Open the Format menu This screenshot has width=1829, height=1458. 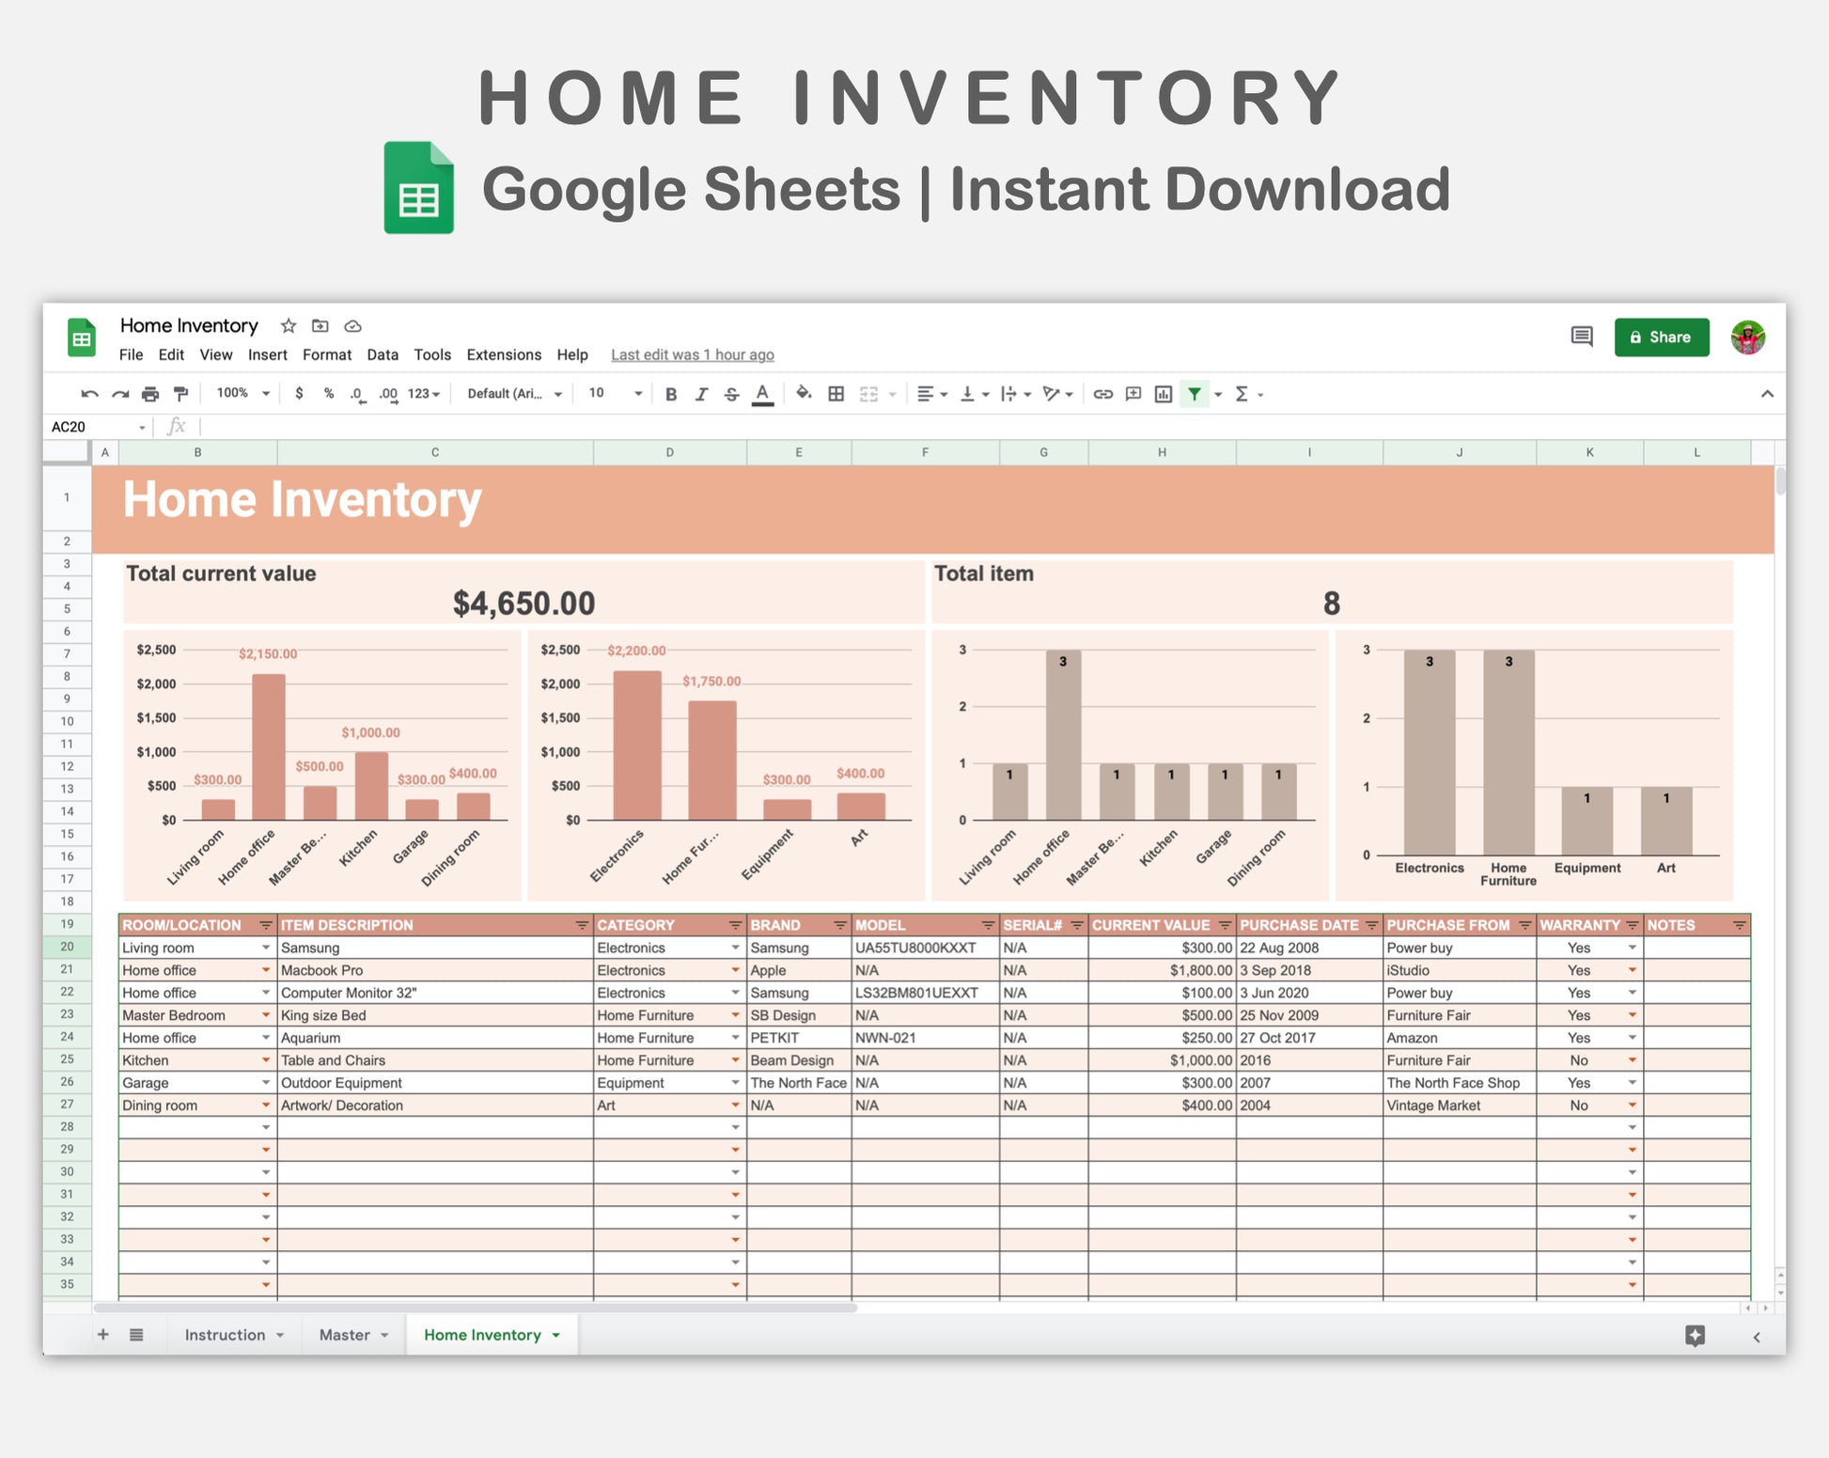point(327,354)
